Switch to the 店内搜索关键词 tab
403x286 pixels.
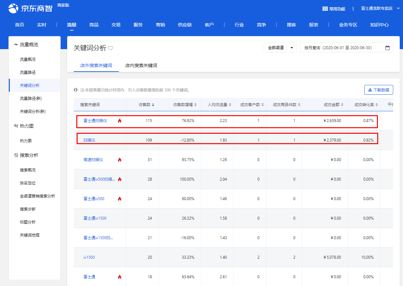[x=141, y=65]
